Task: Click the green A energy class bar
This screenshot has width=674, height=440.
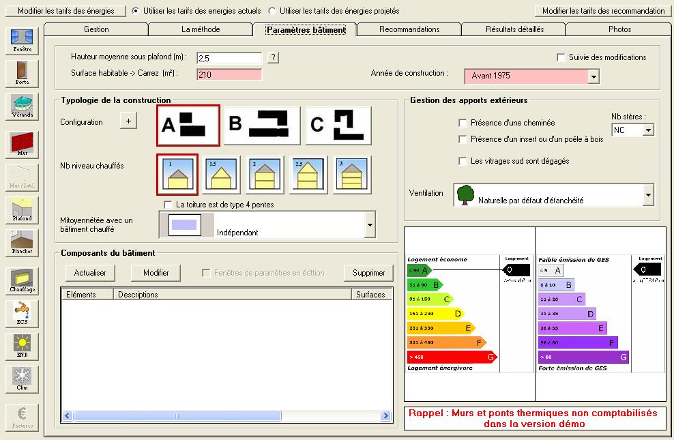Action: coord(420,270)
